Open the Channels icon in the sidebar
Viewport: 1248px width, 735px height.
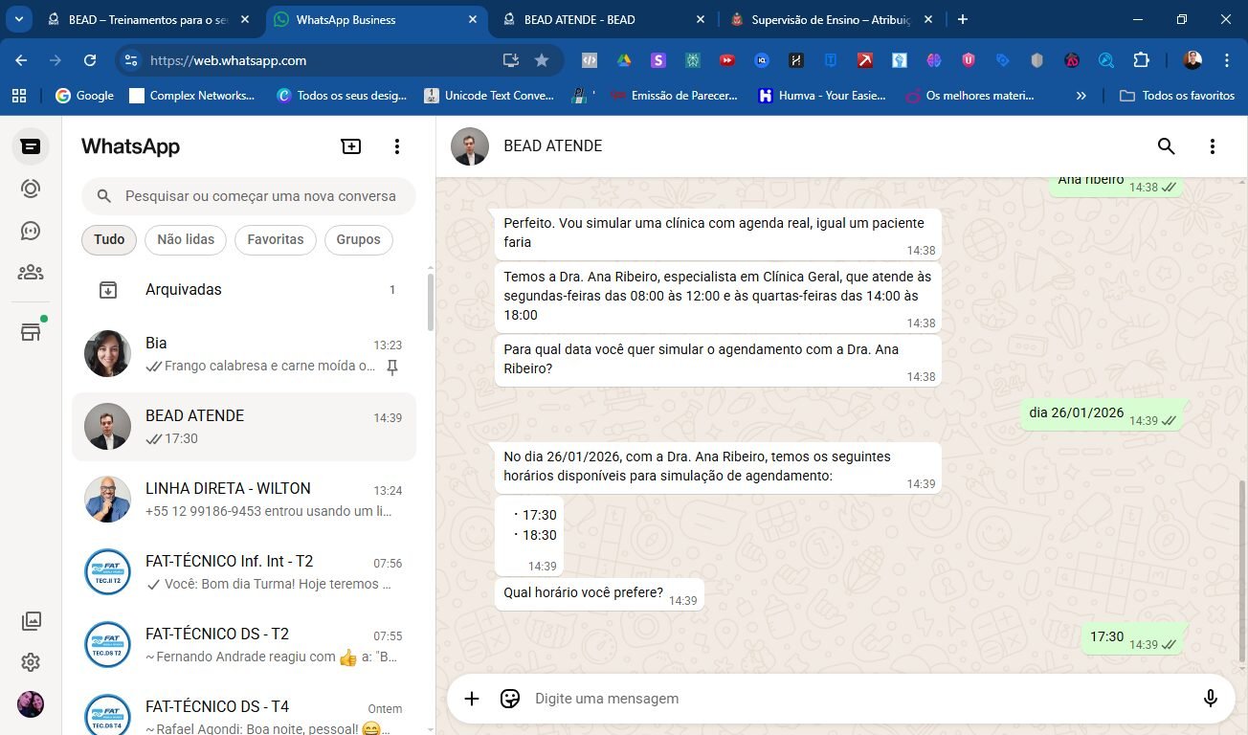[31, 231]
